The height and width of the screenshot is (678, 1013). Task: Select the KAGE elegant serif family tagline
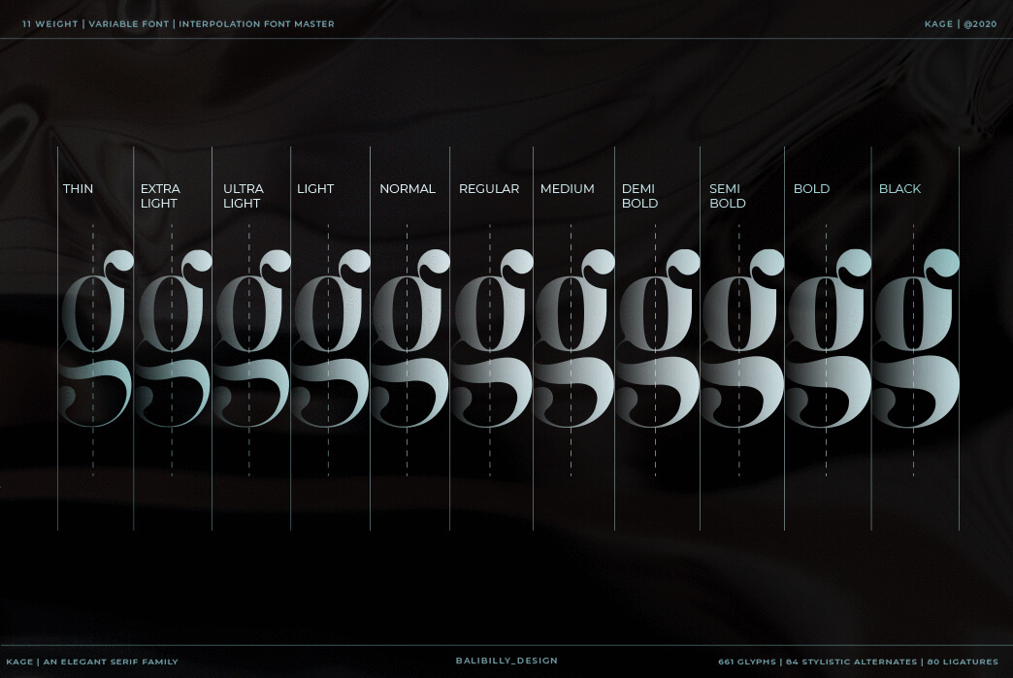coord(92,662)
